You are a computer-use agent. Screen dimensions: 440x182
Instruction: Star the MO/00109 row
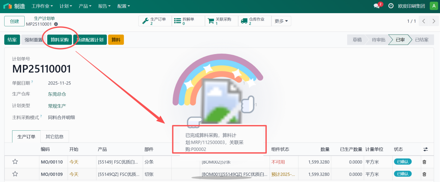15,174
